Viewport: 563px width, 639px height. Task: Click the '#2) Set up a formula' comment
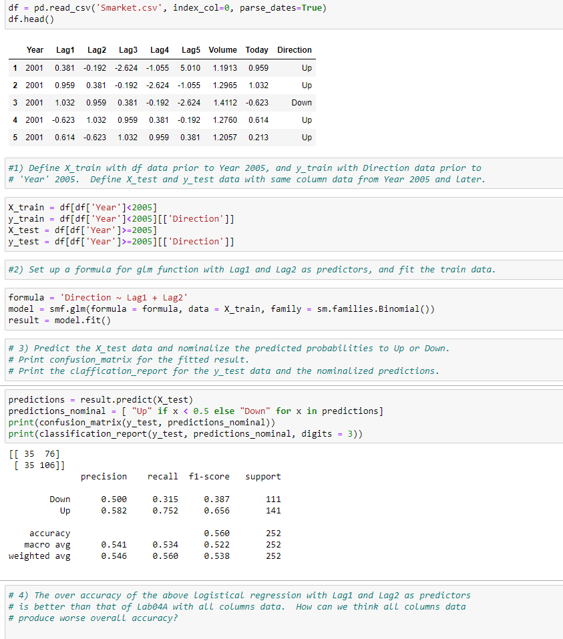click(x=252, y=269)
